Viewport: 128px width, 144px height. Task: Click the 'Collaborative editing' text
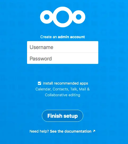tap(63, 95)
